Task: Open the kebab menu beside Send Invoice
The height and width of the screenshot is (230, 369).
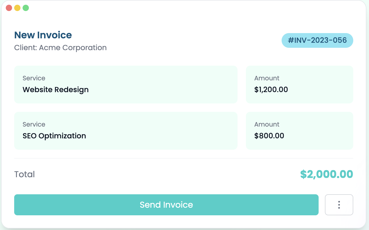Action: coord(339,205)
